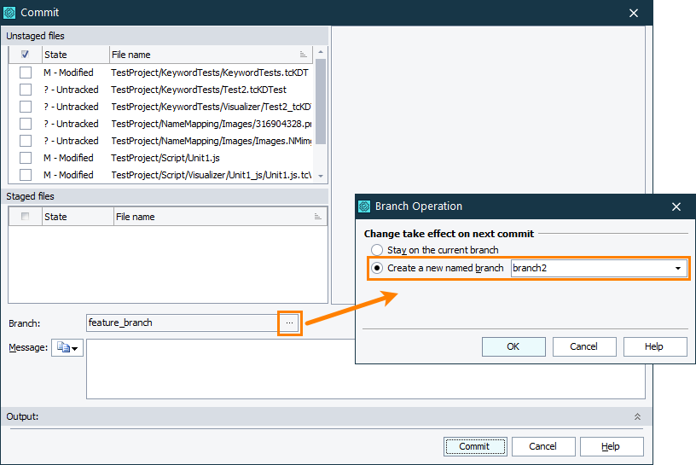The image size is (696, 465).
Task: Click Help in the Commit dialog
Action: tap(612, 447)
